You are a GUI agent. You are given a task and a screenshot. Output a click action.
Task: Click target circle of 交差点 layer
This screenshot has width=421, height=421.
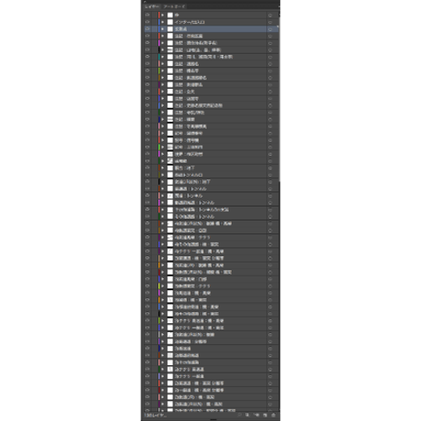pyautogui.click(x=270, y=29)
